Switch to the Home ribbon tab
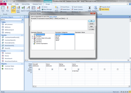 coord(10,4)
